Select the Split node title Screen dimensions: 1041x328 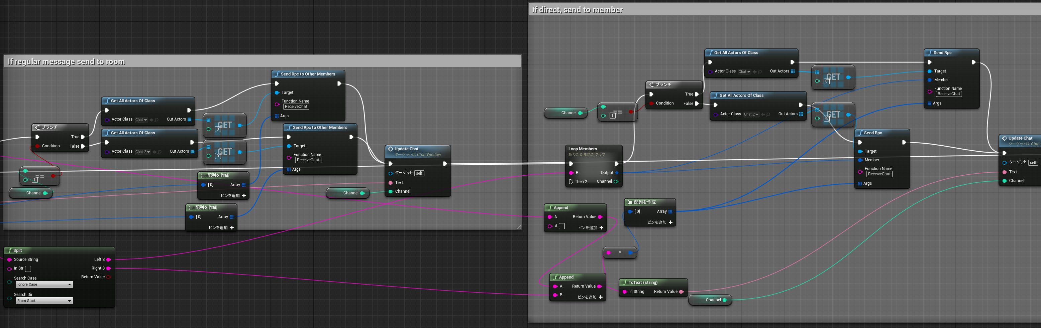[x=18, y=251]
